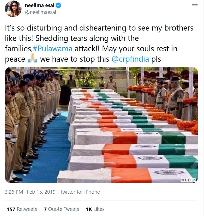The image size is (204, 216).
Task: Click the blue verified badge icon
Action: 59,5
